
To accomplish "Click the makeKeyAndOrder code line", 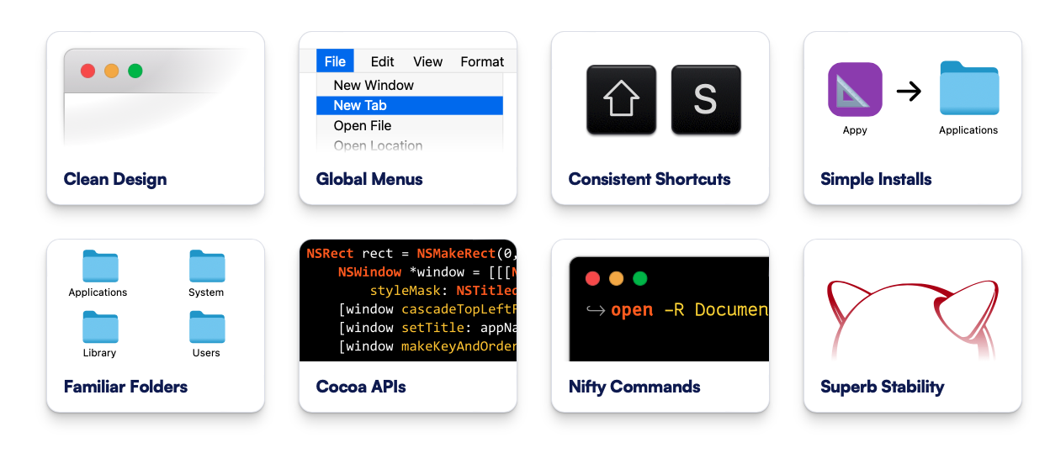I will [x=427, y=346].
